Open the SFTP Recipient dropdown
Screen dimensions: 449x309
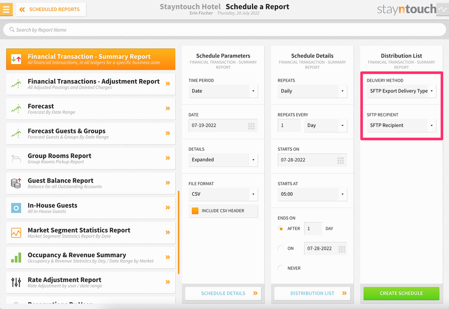click(x=402, y=125)
